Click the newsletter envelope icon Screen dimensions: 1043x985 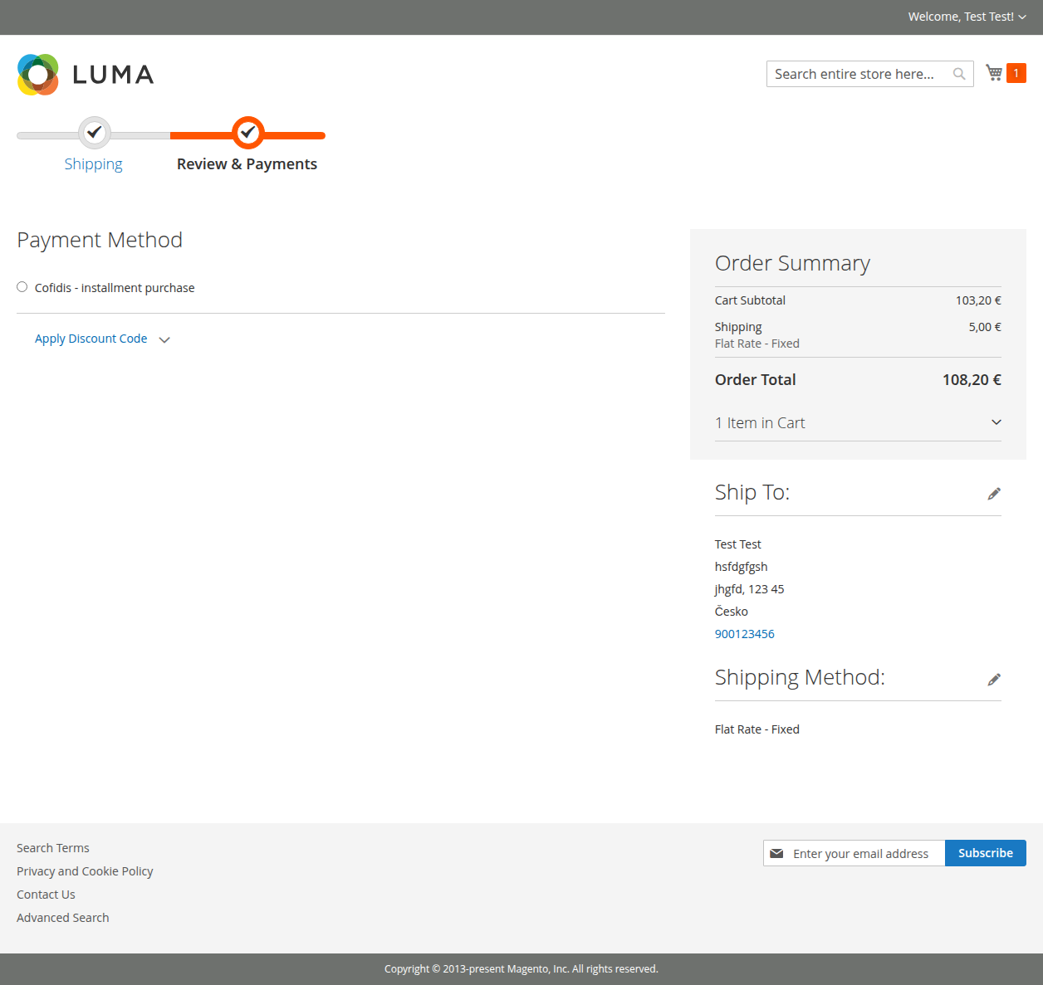tap(777, 853)
